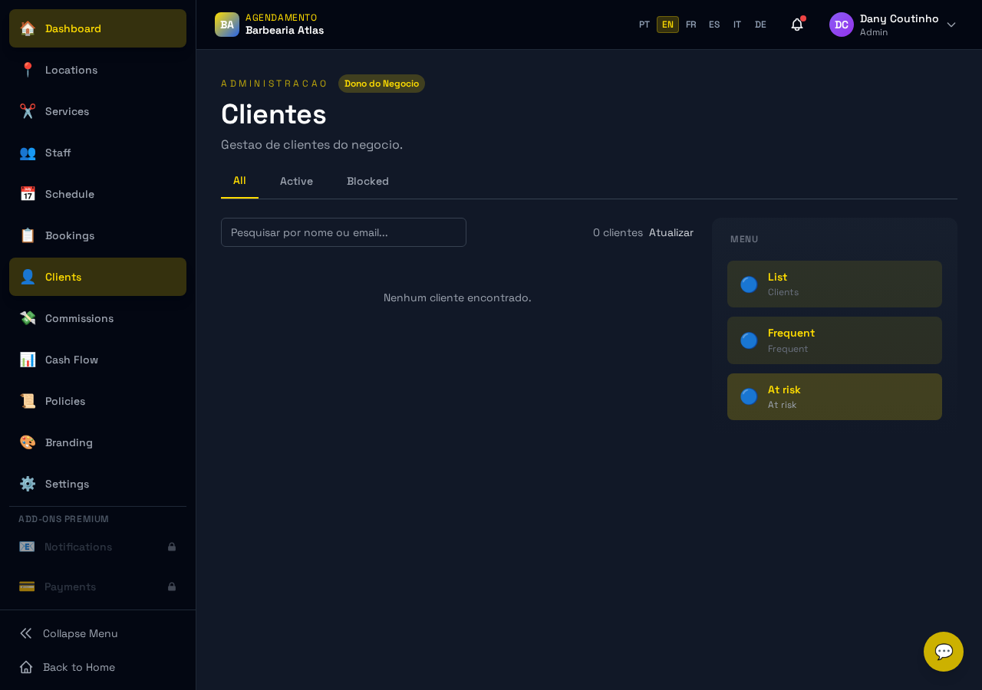Open the Branding palette icon
Image resolution: width=982 pixels, height=690 pixels.
27,442
